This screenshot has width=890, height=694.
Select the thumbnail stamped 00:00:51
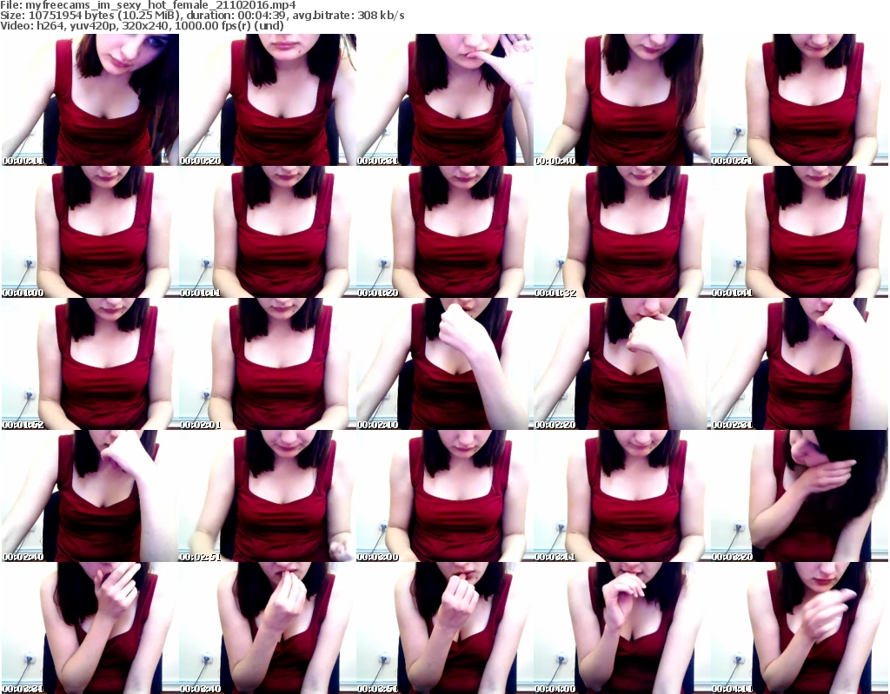(800, 100)
